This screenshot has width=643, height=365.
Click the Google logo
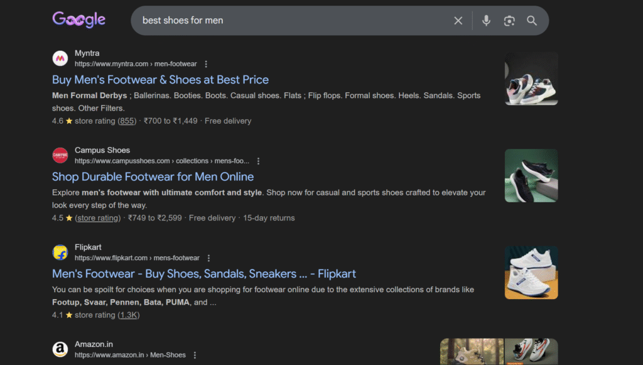click(78, 20)
